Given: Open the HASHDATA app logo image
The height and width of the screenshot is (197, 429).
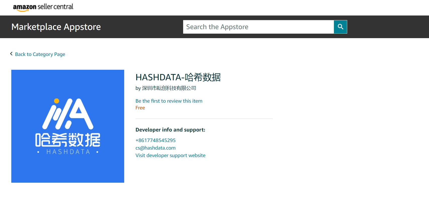Looking at the screenshot, I should click(x=68, y=126).
